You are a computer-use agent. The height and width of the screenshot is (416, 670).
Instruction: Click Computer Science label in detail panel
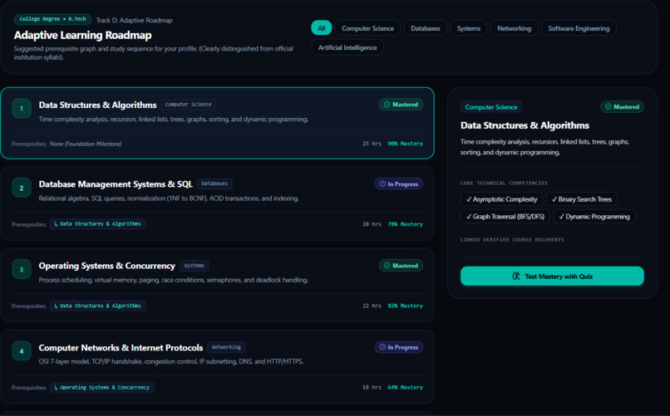pyautogui.click(x=491, y=107)
